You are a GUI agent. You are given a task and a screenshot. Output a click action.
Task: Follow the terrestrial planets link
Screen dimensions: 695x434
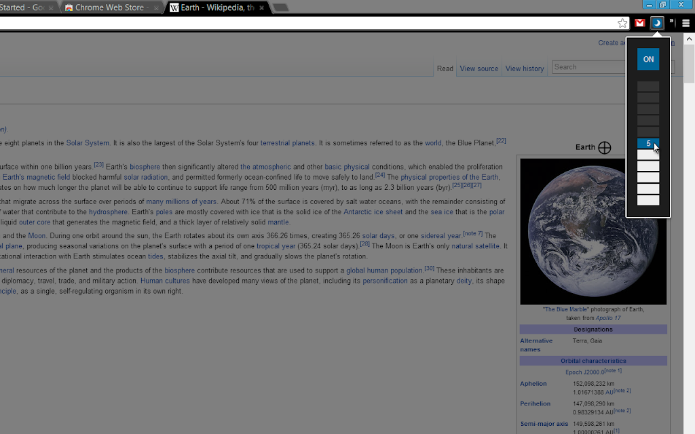(287, 143)
